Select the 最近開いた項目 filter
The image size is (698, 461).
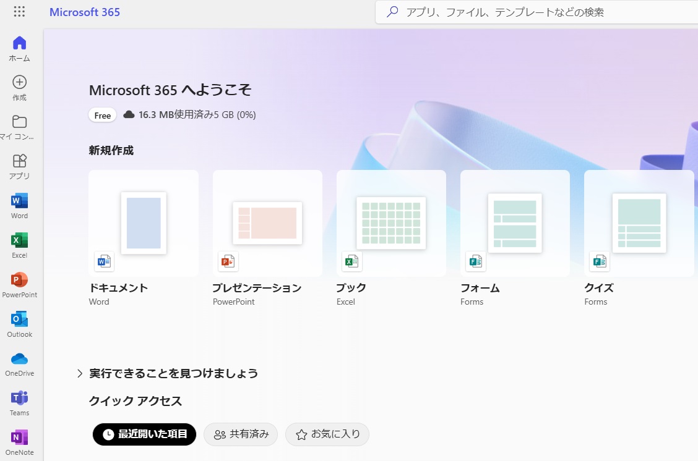[x=144, y=434]
